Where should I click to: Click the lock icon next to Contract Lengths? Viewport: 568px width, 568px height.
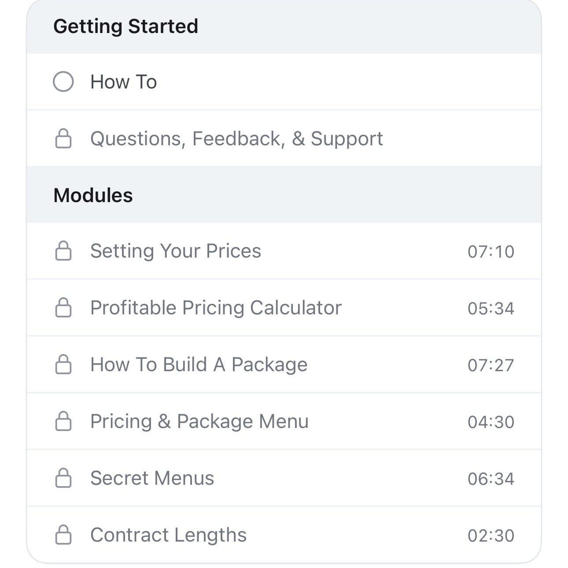click(63, 535)
